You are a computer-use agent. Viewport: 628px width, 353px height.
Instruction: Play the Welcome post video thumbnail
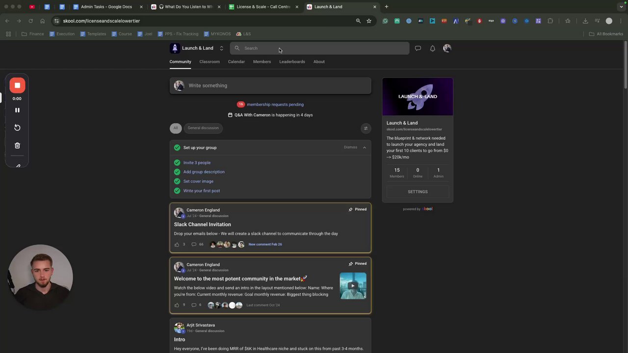[353, 286]
